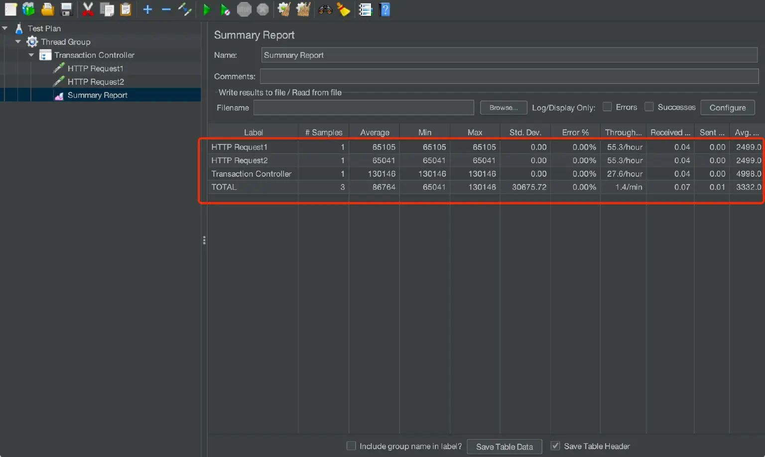Select the Stop test toolbar icon
Viewport: 765px width, 457px height.
244,9
